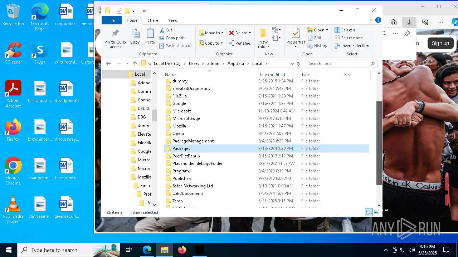Expand the Delete options arrow
The height and width of the screenshot is (257, 458).
[x=250, y=33]
